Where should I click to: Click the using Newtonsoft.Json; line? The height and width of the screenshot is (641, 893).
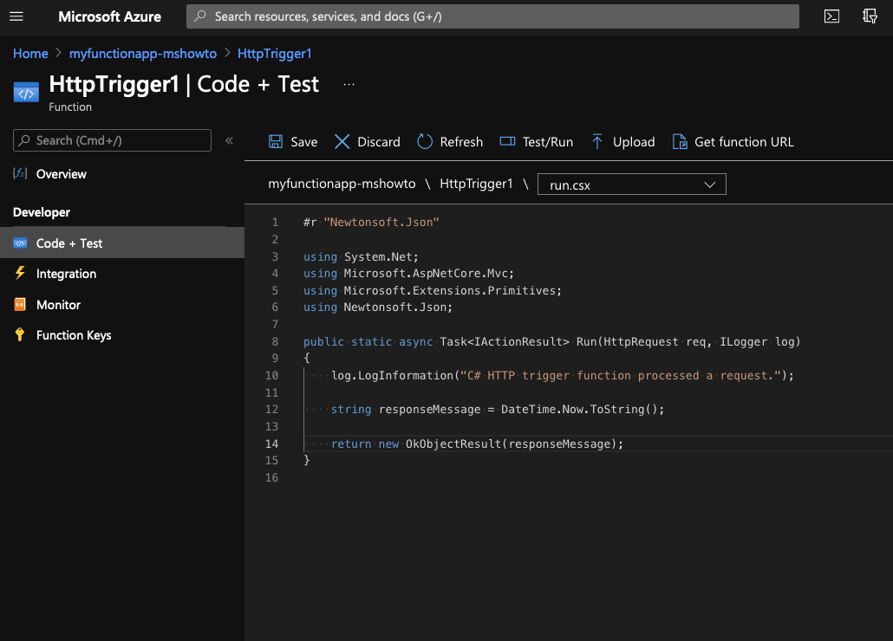[x=378, y=308]
